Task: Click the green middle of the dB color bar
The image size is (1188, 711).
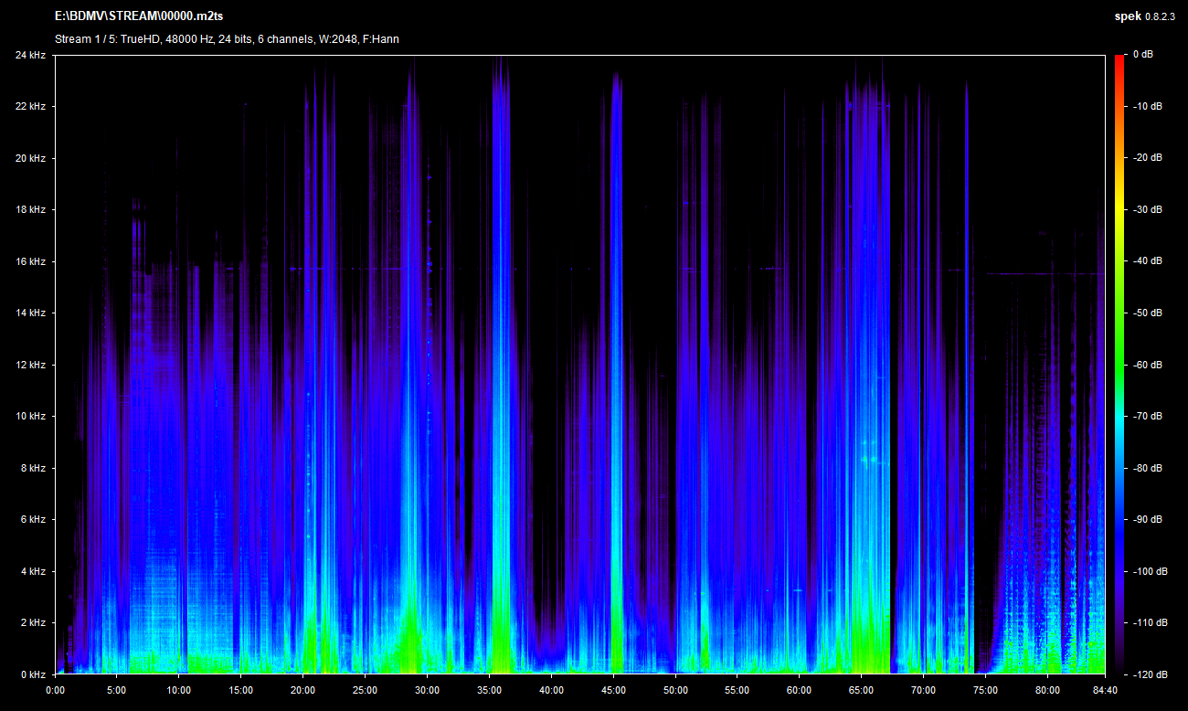Action: click(x=1119, y=365)
